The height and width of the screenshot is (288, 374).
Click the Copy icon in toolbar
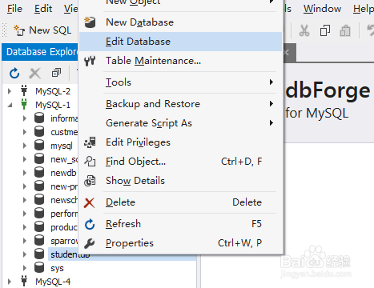pyautogui.click(x=325, y=30)
